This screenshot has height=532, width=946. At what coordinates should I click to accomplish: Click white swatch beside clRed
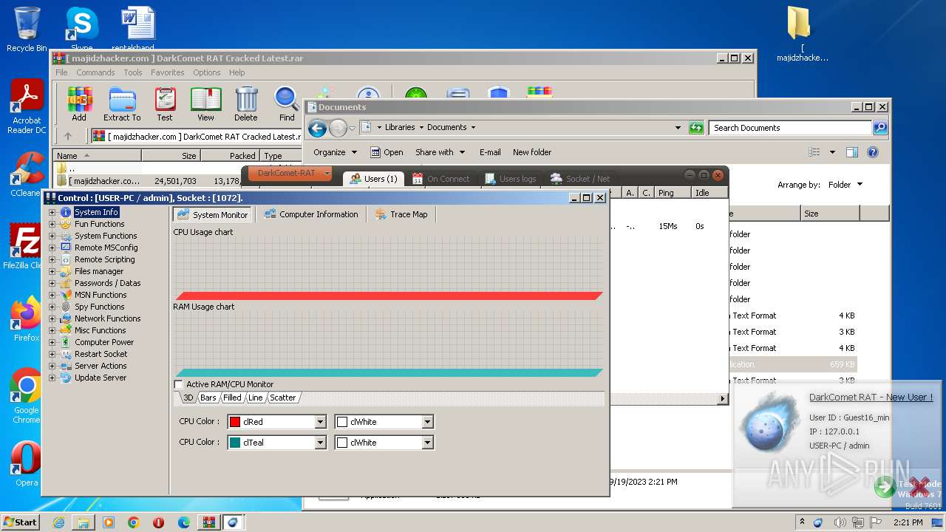tap(342, 422)
